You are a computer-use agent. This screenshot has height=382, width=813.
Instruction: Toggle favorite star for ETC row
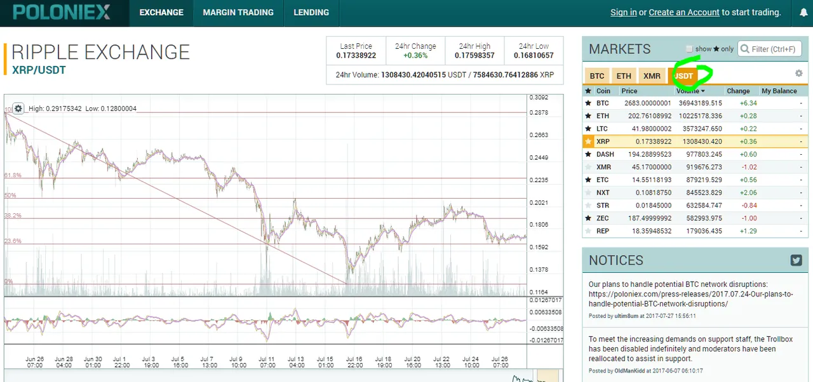point(588,180)
